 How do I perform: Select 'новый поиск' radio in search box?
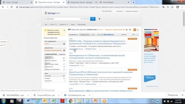81,19
